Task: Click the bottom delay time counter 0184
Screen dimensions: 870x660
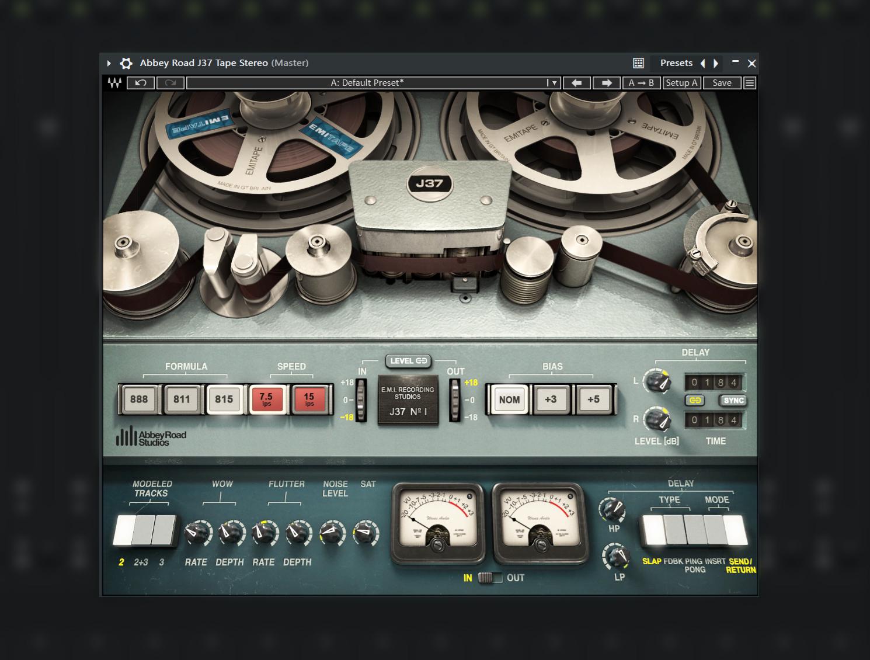Action: pyautogui.click(x=714, y=420)
